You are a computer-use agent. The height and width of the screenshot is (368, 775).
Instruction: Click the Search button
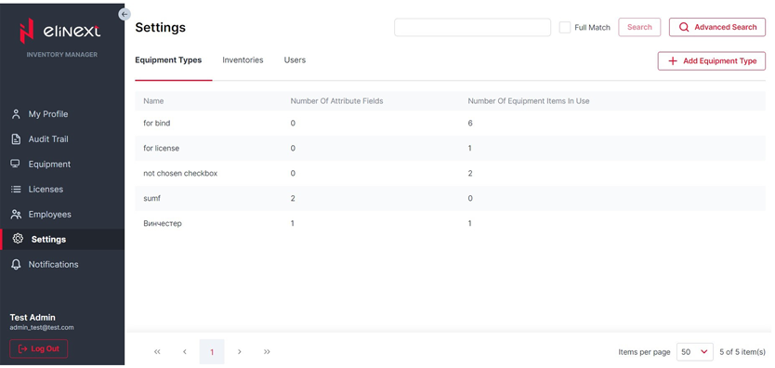click(x=639, y=27)
